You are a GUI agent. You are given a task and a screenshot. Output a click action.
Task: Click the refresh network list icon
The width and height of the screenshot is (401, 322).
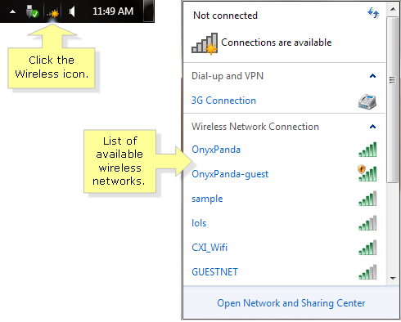click(x=373, y=12)
